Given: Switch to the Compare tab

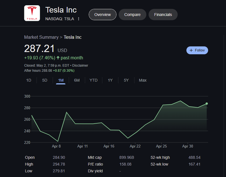Looking at the screenshot, I should tap(132, 14).
